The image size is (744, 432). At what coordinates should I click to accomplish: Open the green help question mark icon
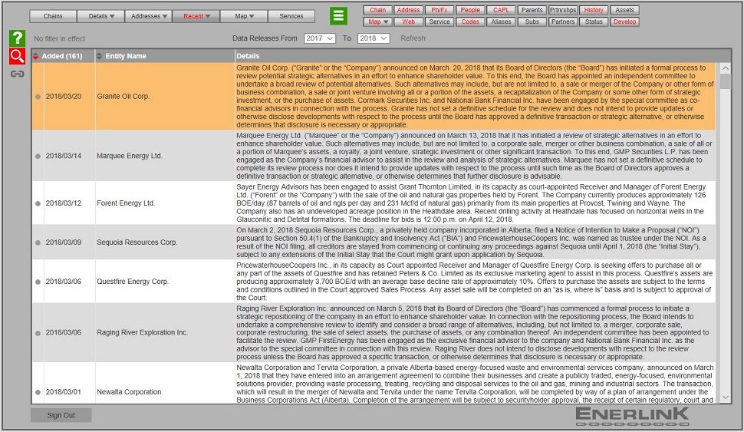(17, 38)
